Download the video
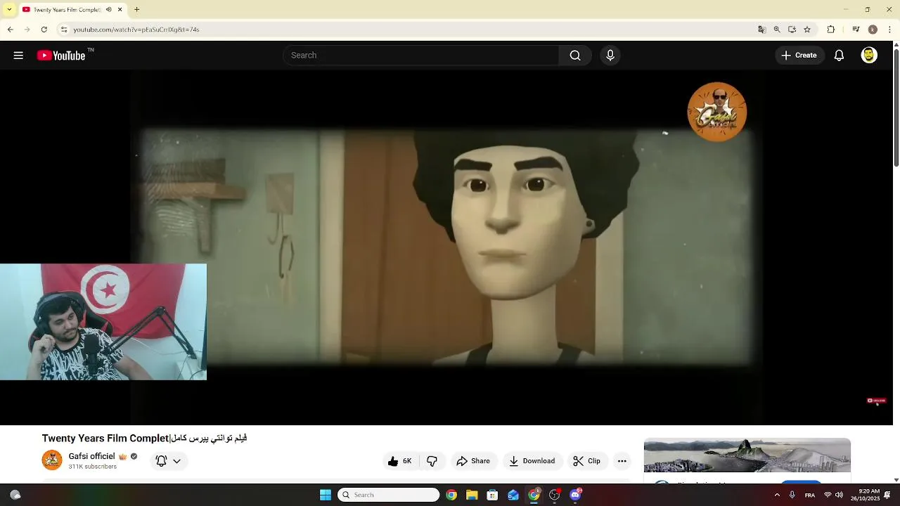The image size is (900, 506). [532, 461]
